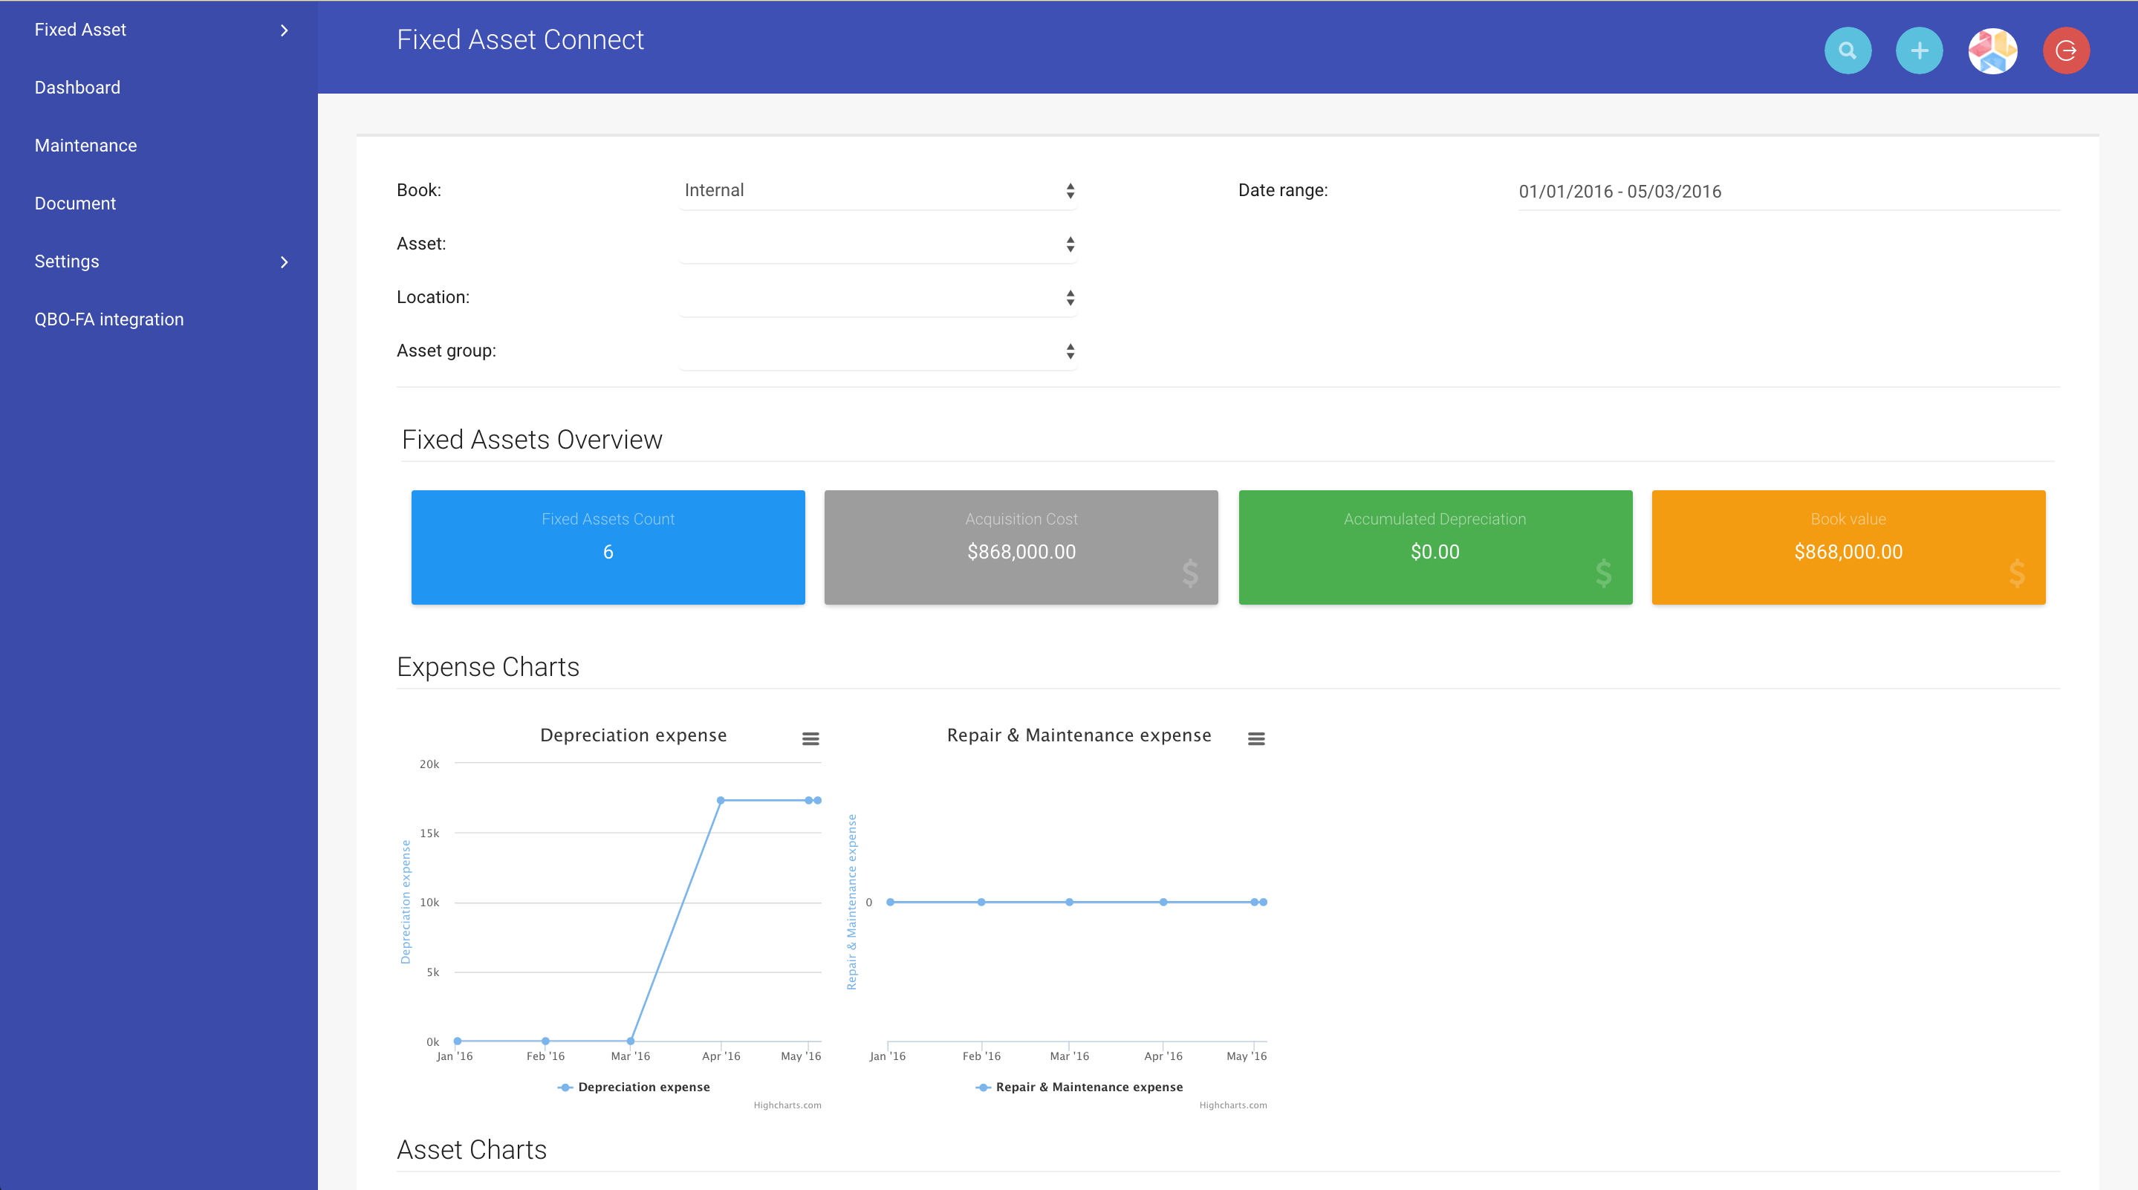
Task: Click the plus add button
Action: (x=1919, y=51)
